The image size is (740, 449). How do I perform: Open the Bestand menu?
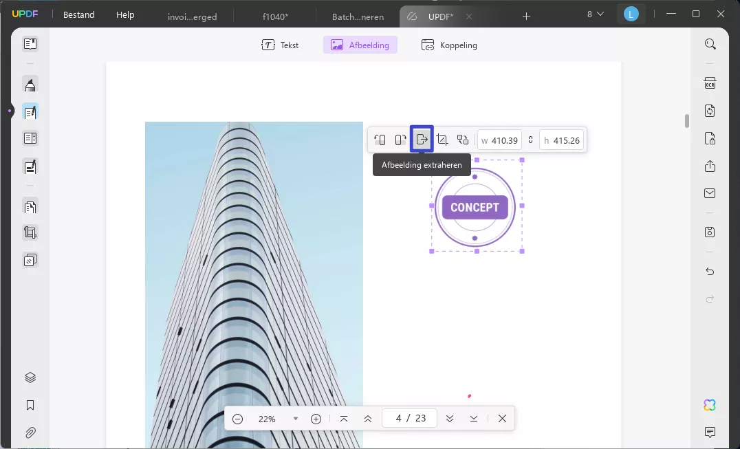[x=79, y=14]
